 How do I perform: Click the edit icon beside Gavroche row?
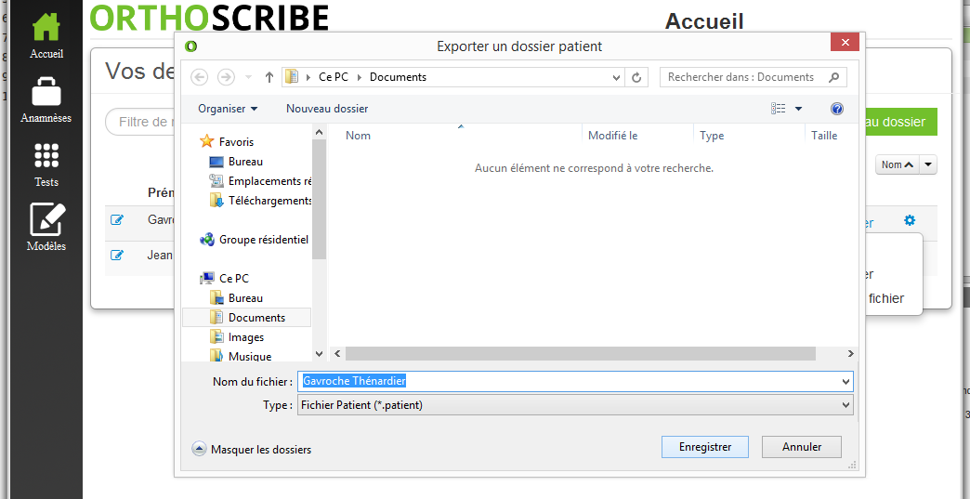(x=117, y=219)
